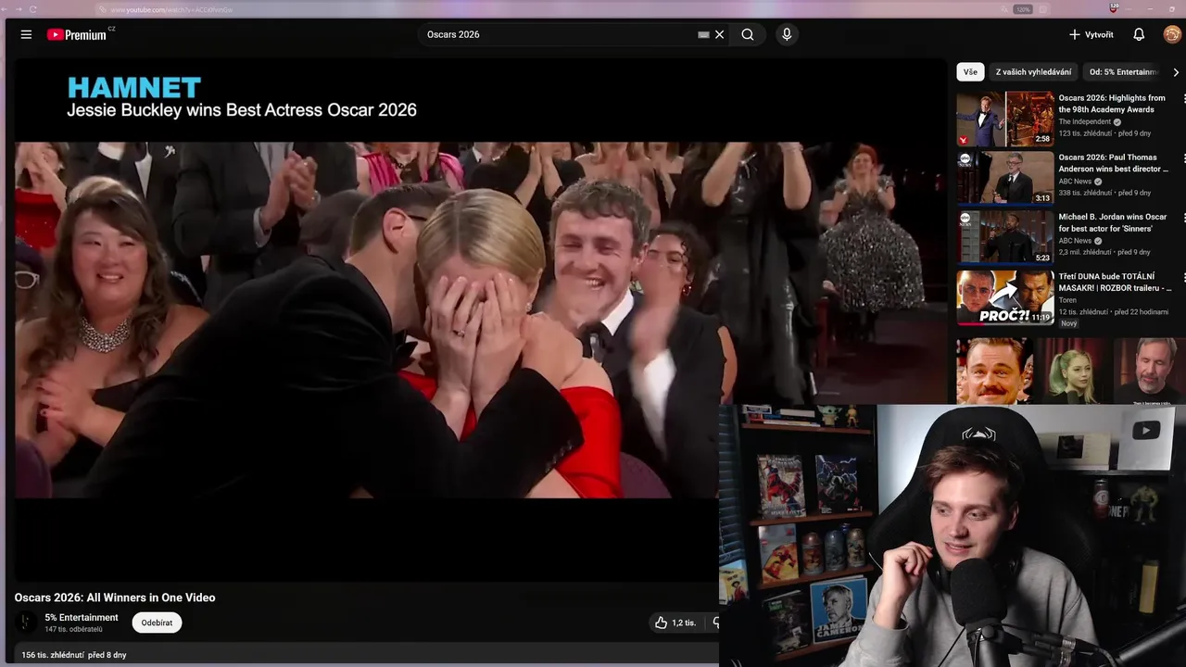
Task: Open Michael B. Jordan wins Oscar thumbnail
Action: coord(1005,237)
